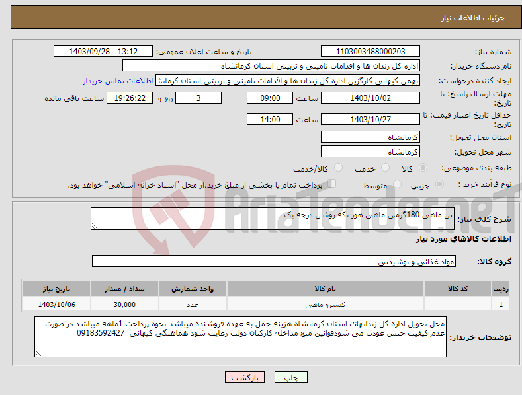Click the validity time field 14:00
This screenshot has width=522, height=395.
click(x=270, y=119)
